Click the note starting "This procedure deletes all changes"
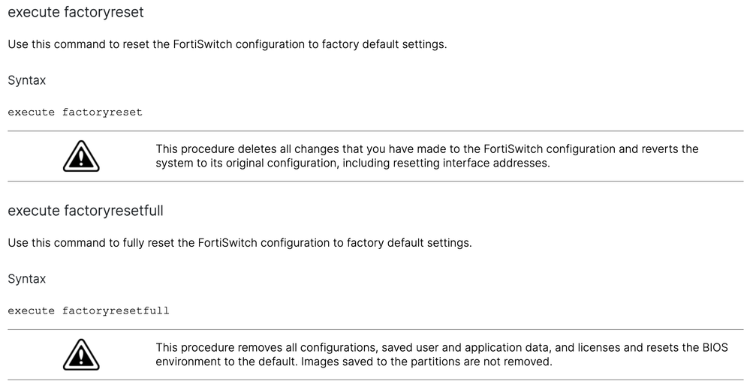The image size is (750, 390). click(426, 156)
